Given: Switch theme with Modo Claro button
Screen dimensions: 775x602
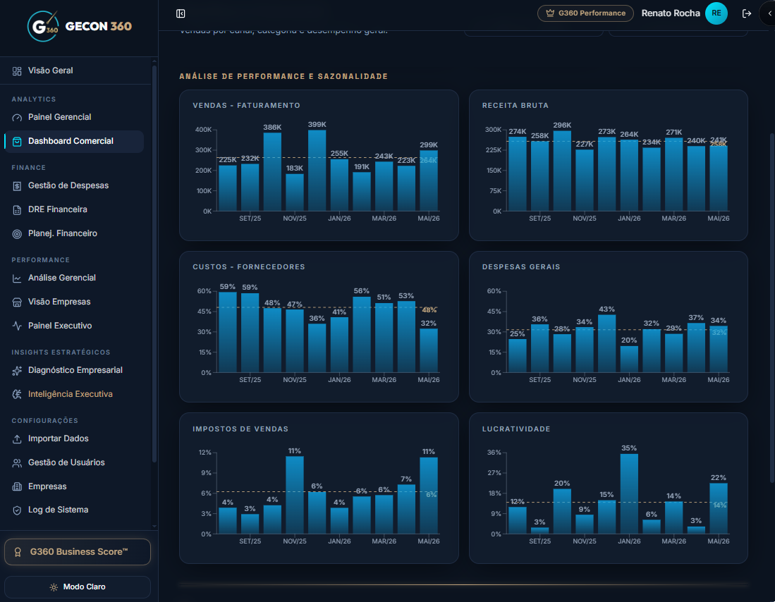Looking at the screenshot, I should tap(78, 587).
